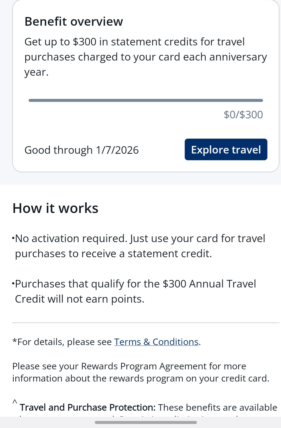Screen dimensions: 281x428
Task: Tap the home indicator bar at bottom
Action: tap(146, 422)
